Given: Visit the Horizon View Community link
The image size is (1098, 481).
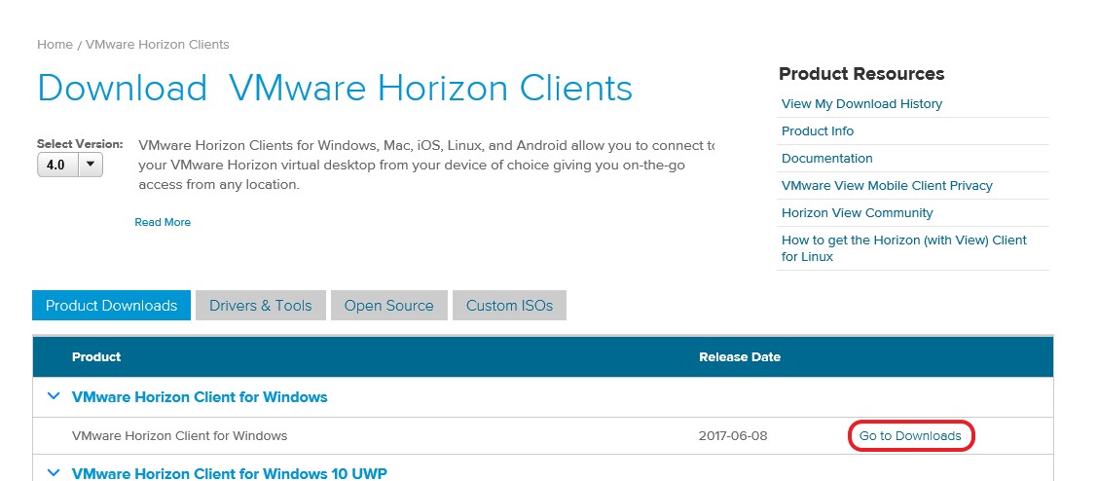Looking at the screenshot, I should [x=858, y=213].
